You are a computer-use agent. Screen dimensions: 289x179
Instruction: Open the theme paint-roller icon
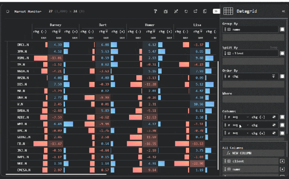(x=155, y=11)
